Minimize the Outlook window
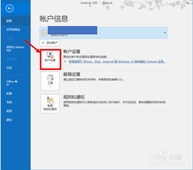The image size is (193, 170). 167,3
